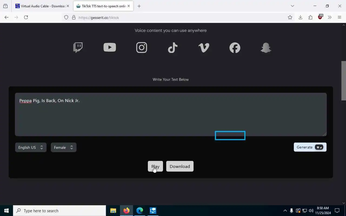Click the site padlock security icon

[x=74, y=18]
